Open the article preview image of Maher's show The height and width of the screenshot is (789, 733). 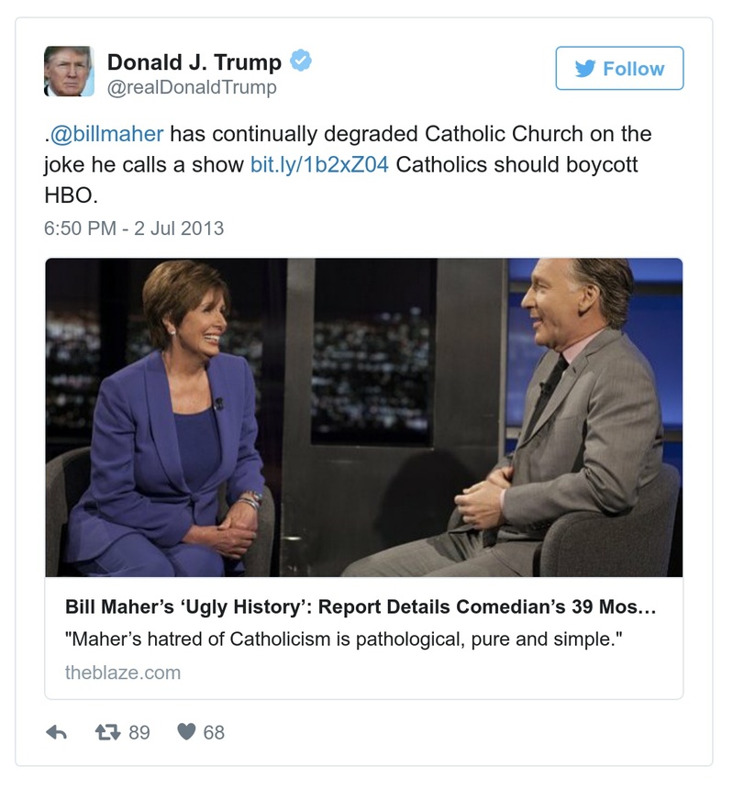click(365, 417)
